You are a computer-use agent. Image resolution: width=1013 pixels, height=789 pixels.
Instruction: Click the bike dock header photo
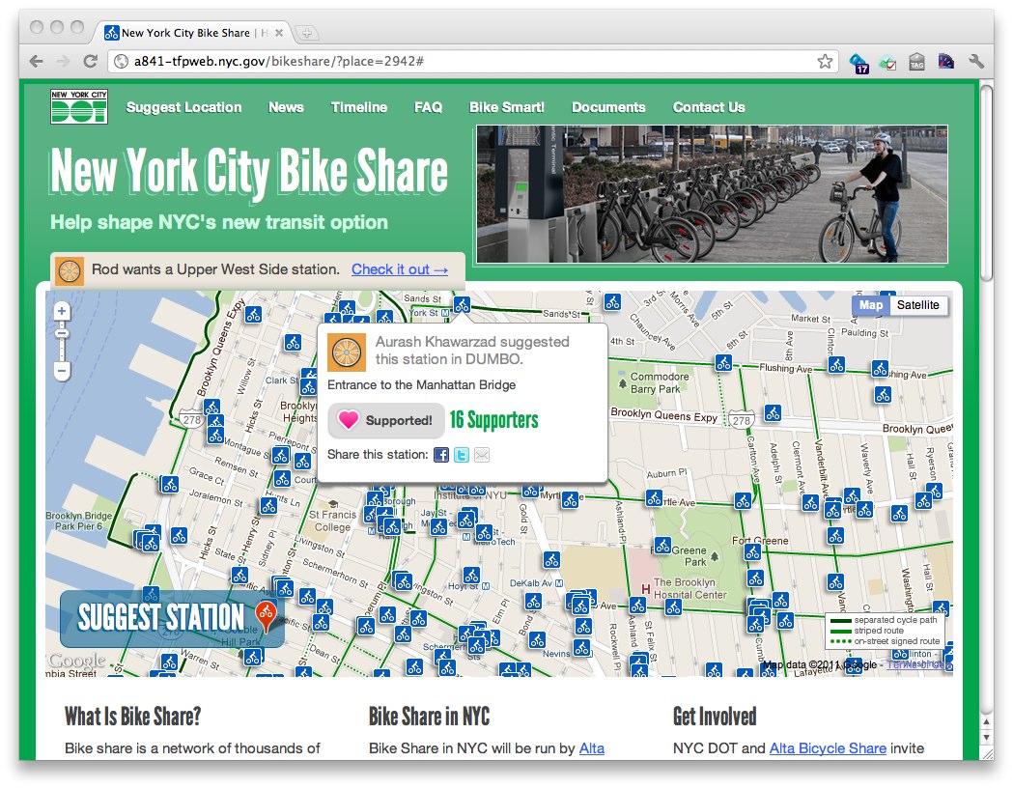712,194
